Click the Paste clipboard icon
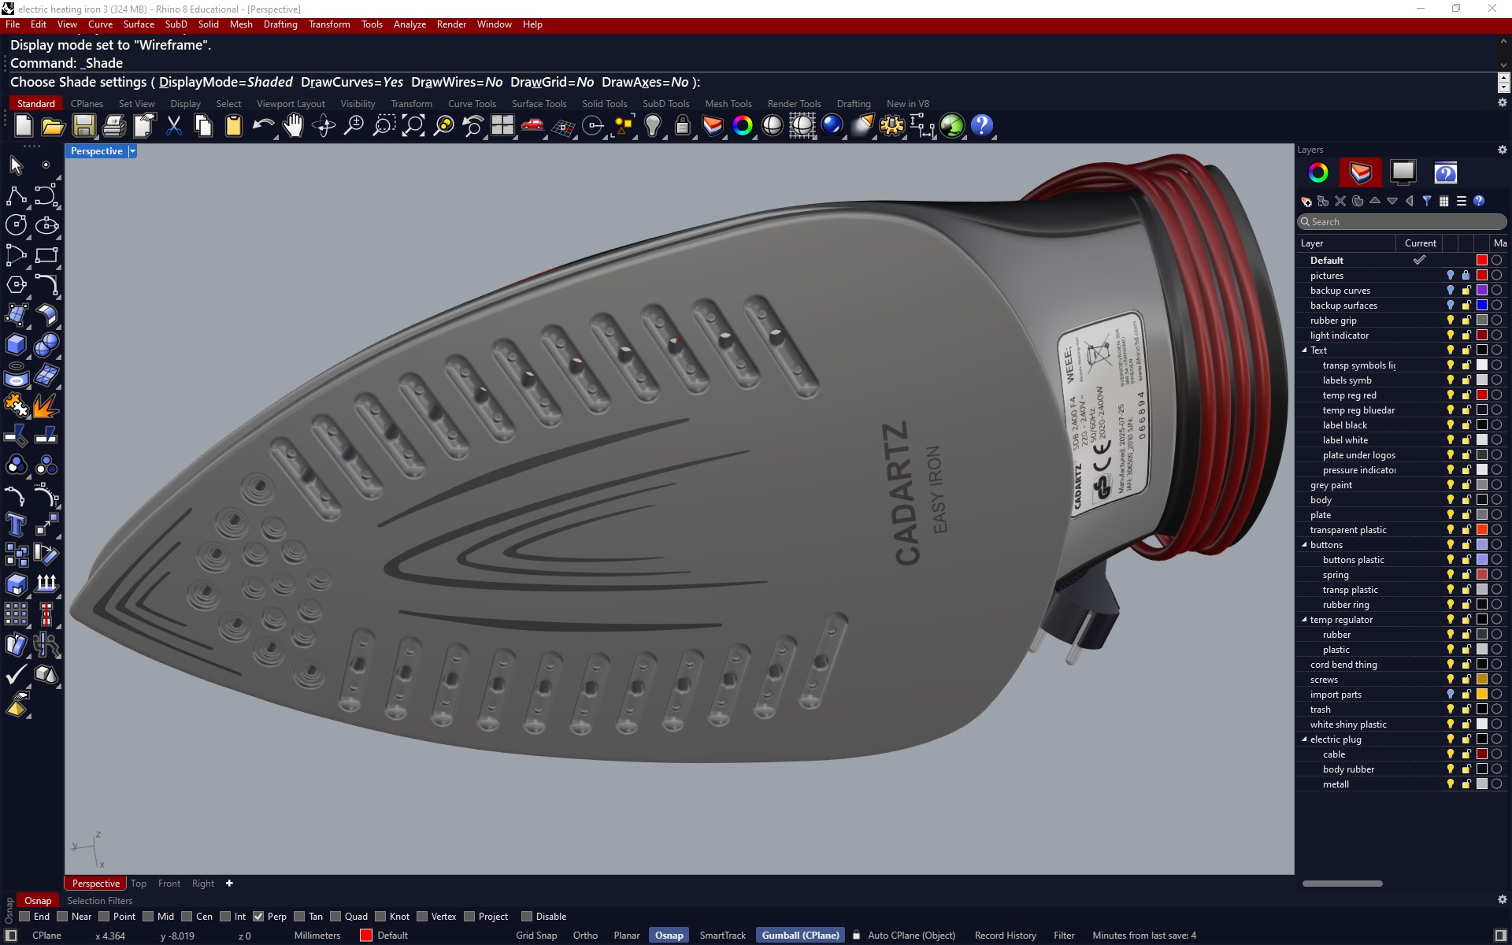This screenshot has width=1512, height=945. pos(233,125)
